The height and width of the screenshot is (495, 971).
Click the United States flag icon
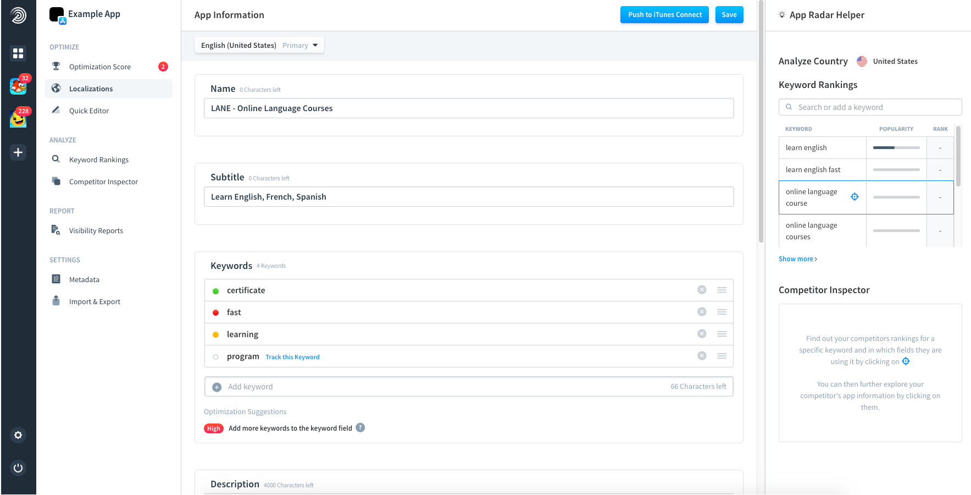(x=862, y=61)
